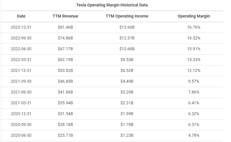This screenshot has height=142, width=231.
Task: Select the $25.71B revenue cell
Action: pos(65,136)
